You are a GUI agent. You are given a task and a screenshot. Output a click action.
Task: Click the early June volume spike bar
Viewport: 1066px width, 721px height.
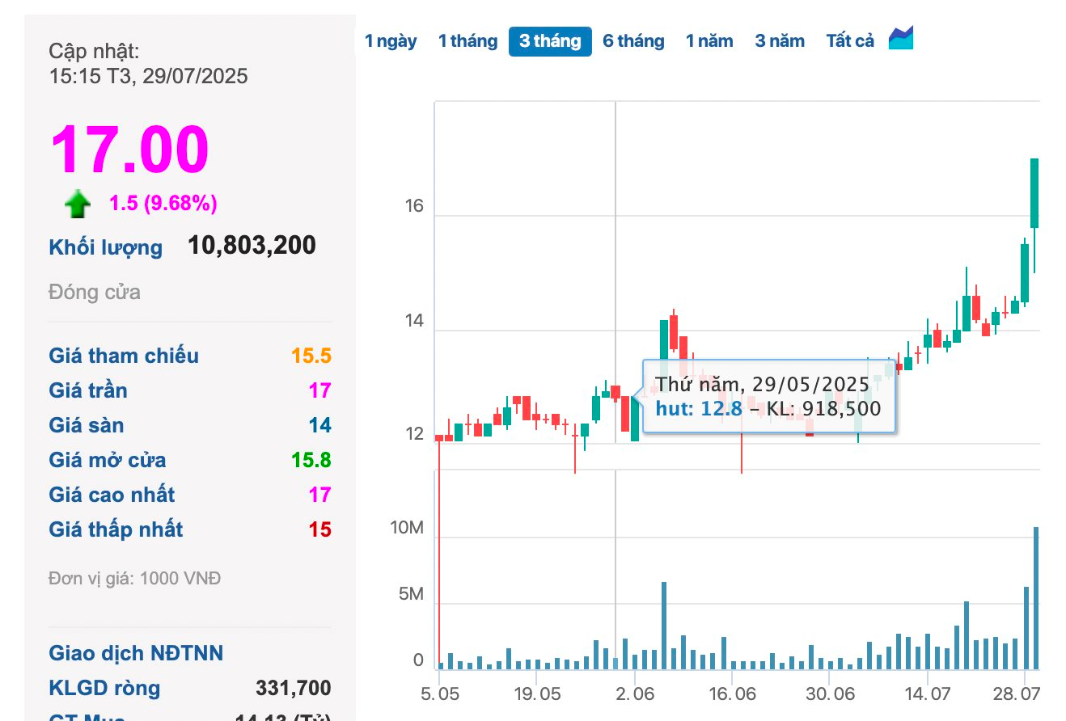point(664,626)
